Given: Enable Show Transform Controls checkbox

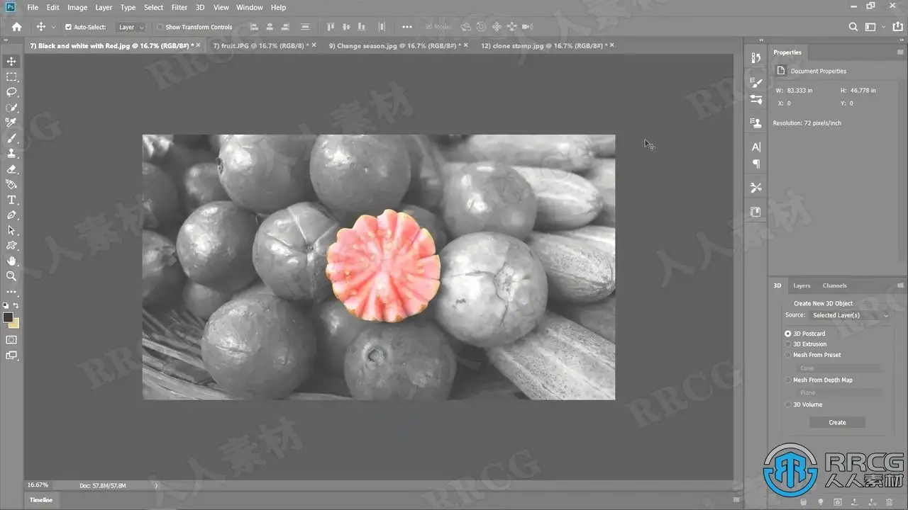Looking at the screenshot, I should point(160,27).
